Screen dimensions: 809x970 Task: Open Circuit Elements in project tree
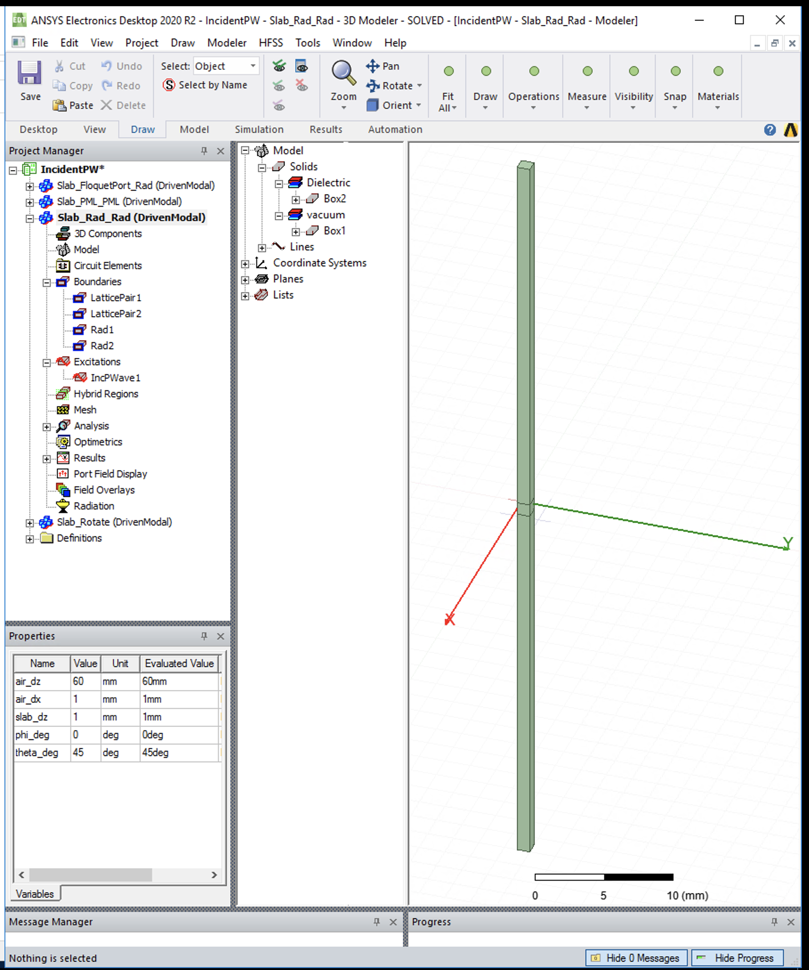108,265
